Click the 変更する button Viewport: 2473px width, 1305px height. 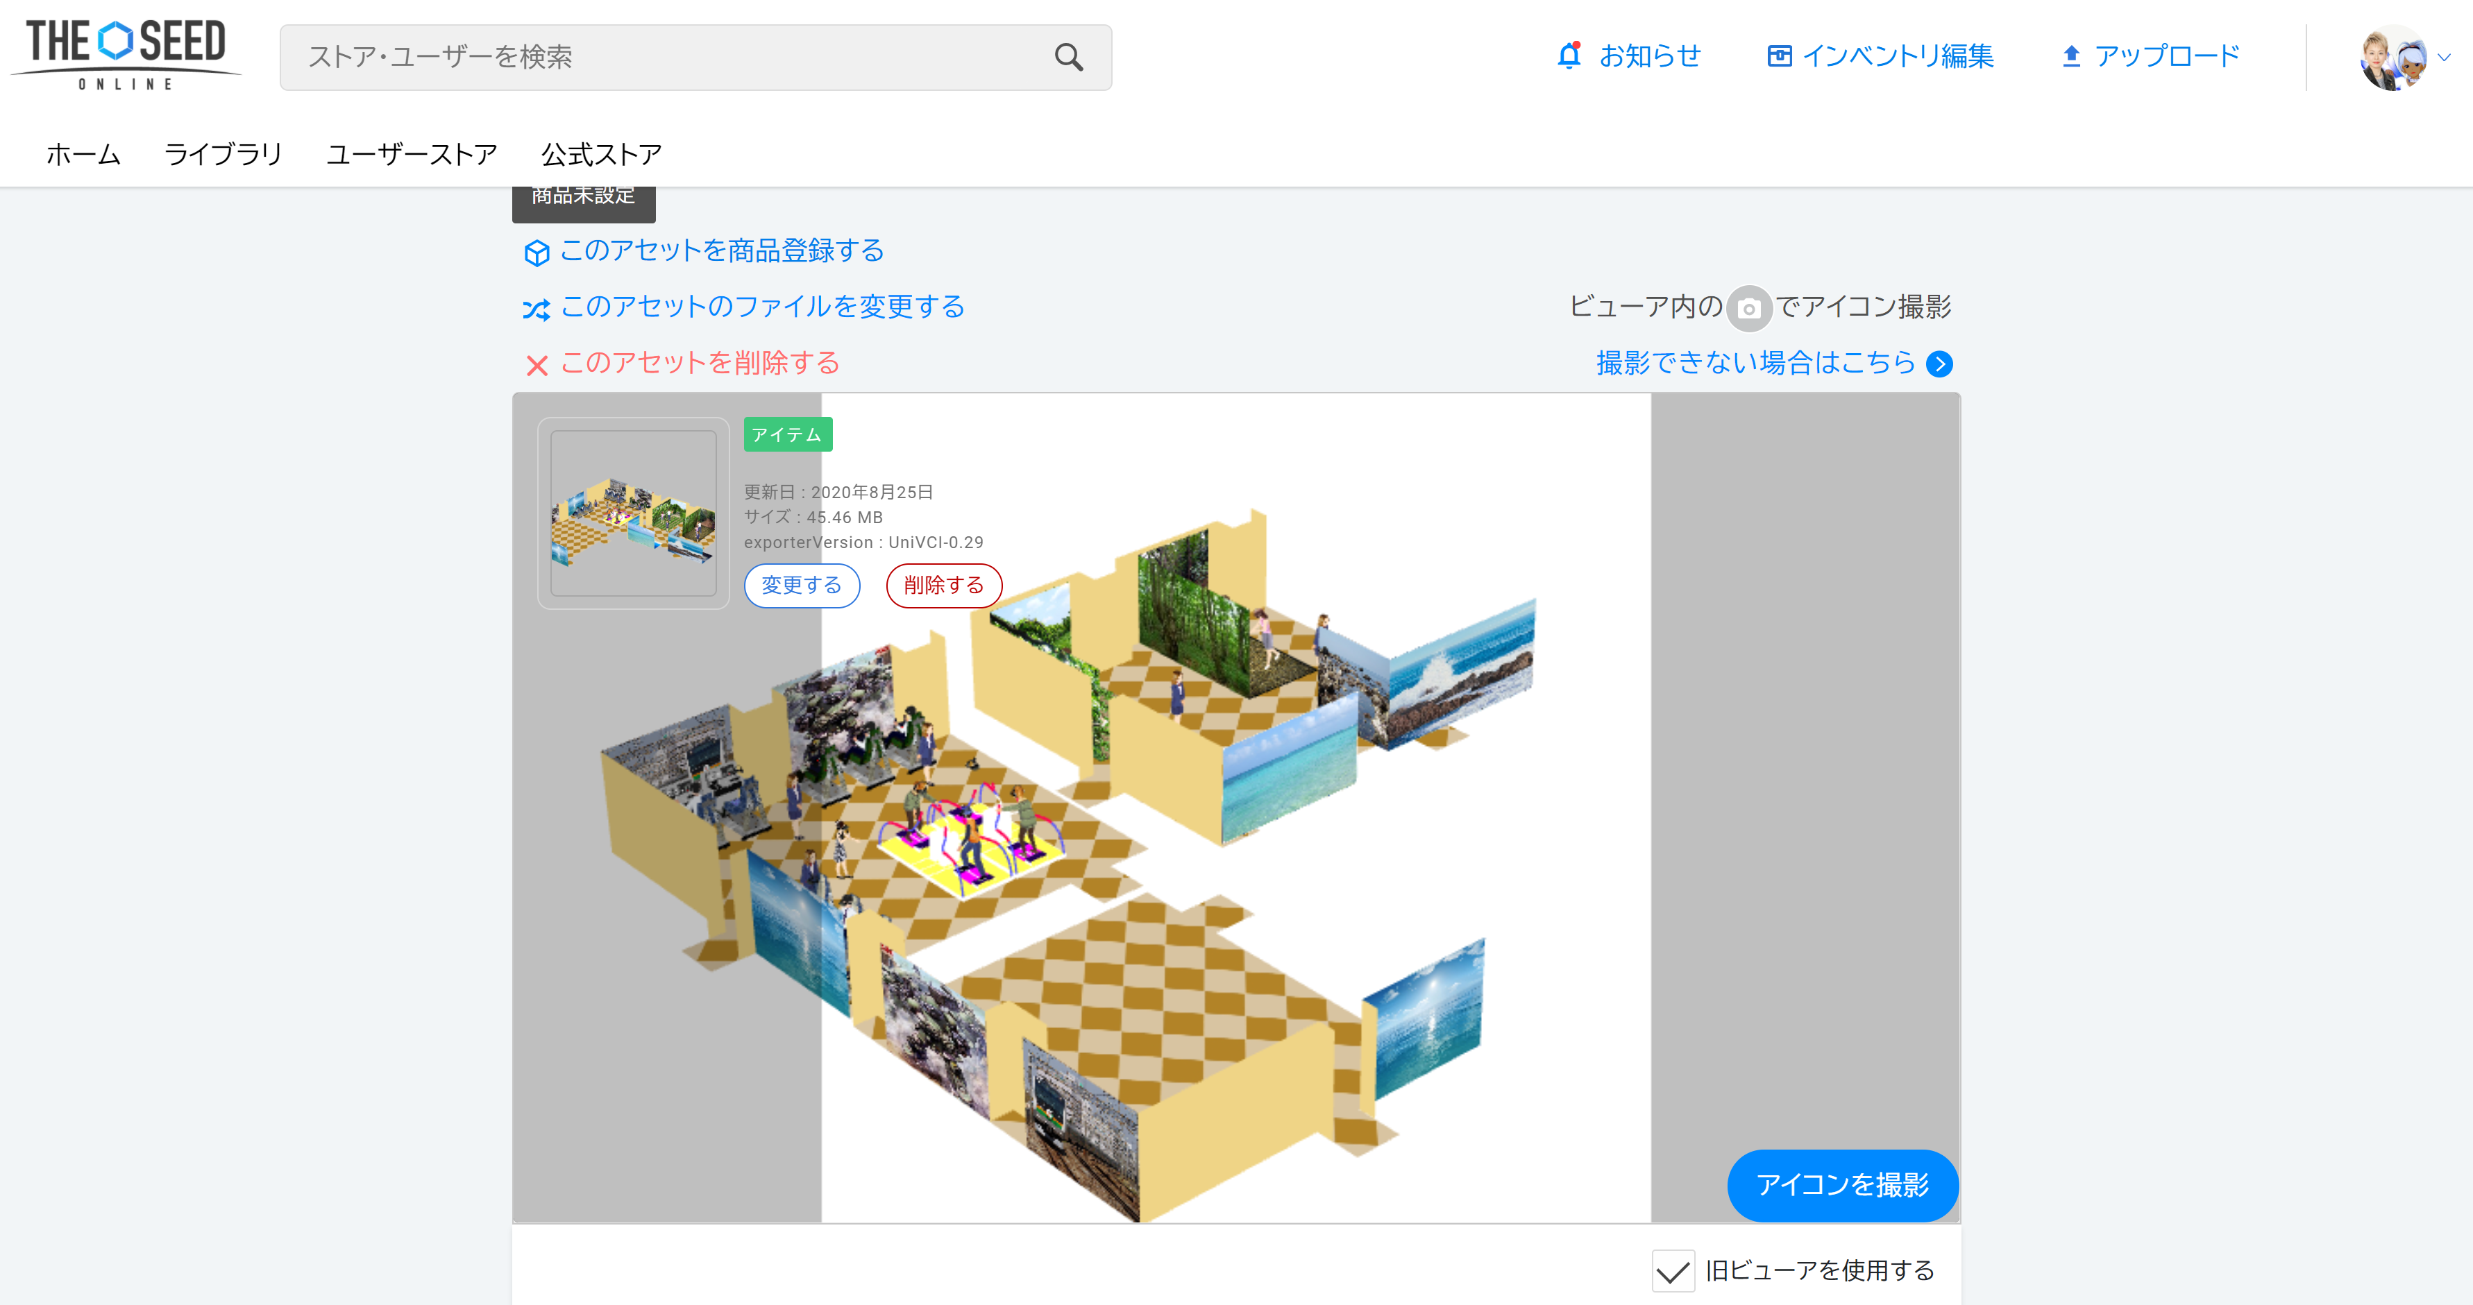pyautogui.click(x=801, y=586)
